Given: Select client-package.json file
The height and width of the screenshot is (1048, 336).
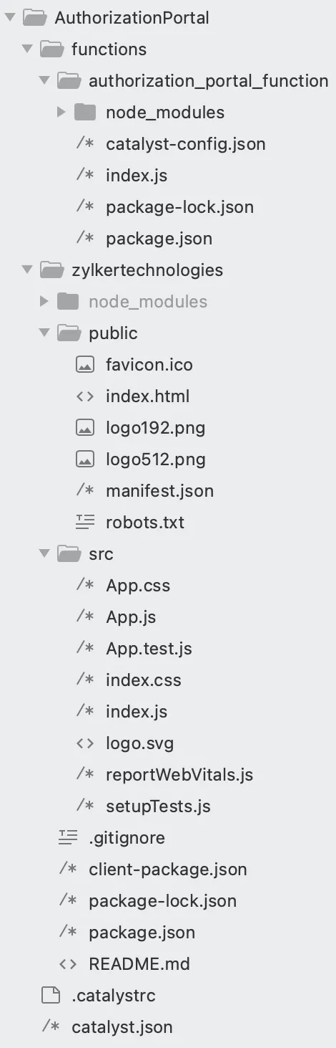Looking at the screenshot, I should (168, 870).
